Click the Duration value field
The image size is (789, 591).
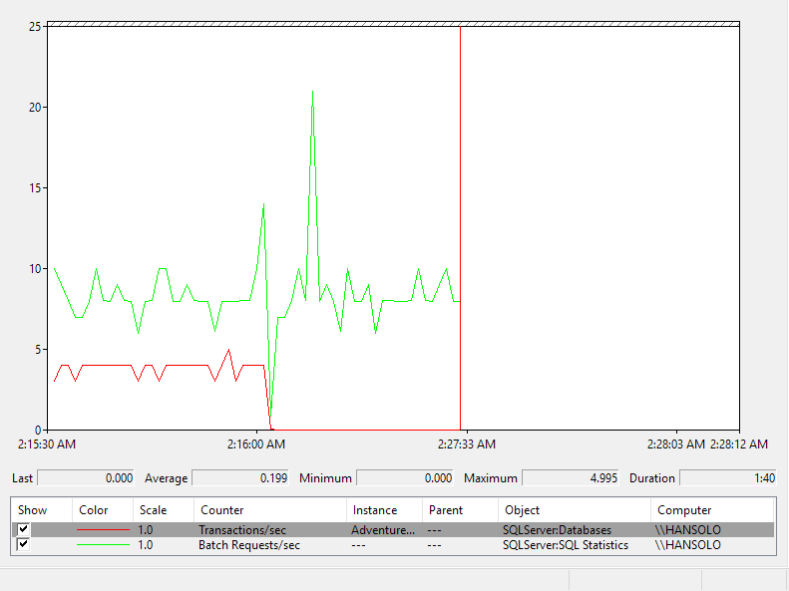point(728,478)
